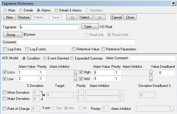Go to next tag with >> button
The width and height of the screenshot is (177, 114).
click(x=100, y=17)
